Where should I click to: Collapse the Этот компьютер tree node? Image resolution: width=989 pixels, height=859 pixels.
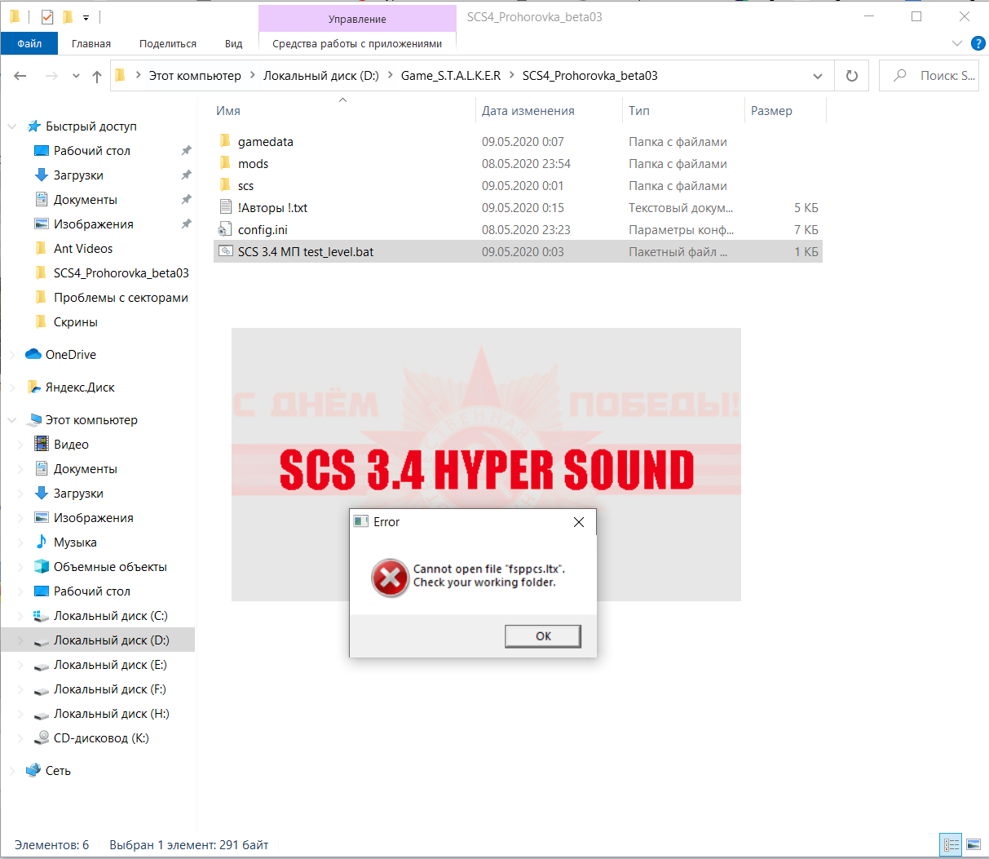12,420
